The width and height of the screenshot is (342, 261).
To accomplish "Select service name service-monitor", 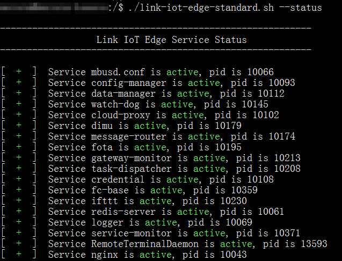I will click(132, 233).
